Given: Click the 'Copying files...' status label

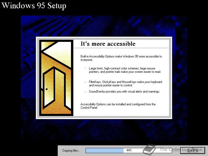Looking at the screenshot, I should click(71, 151).
